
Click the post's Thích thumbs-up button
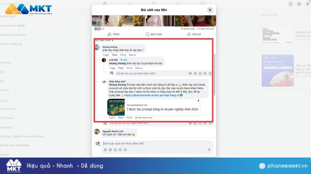coord(114,34)
